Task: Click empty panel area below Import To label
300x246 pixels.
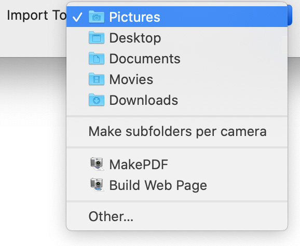Action: coord(34,40)
